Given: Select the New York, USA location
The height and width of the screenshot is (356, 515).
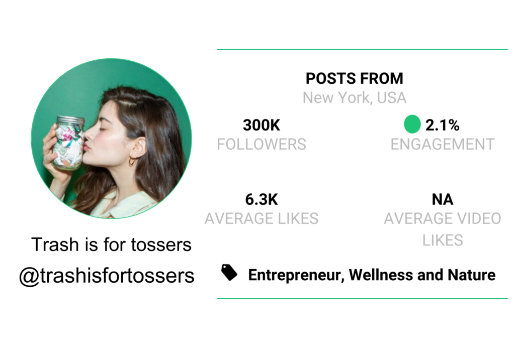Looking at the screenshot, I should (x=355, y=97).
